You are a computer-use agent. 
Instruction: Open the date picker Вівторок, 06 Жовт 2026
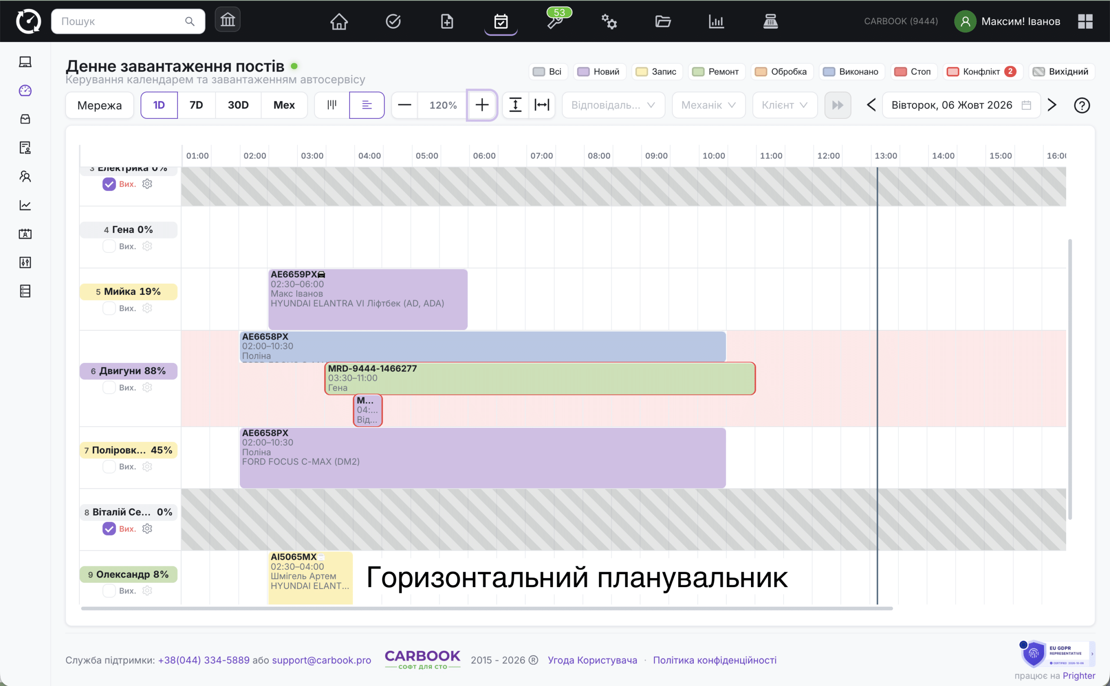tap(961, 105)
